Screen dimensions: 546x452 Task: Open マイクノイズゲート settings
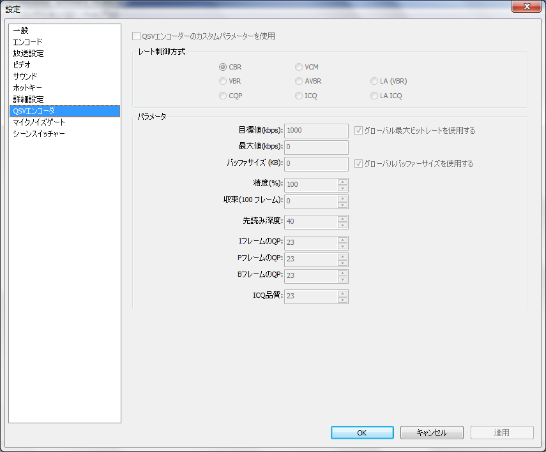pyautogui.click(x=64, y=122)
